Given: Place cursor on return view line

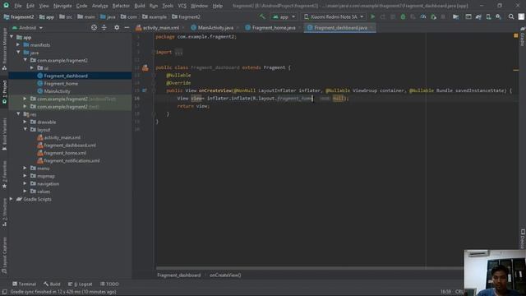Looking at the screenshot, I should [x=193, y=106].
